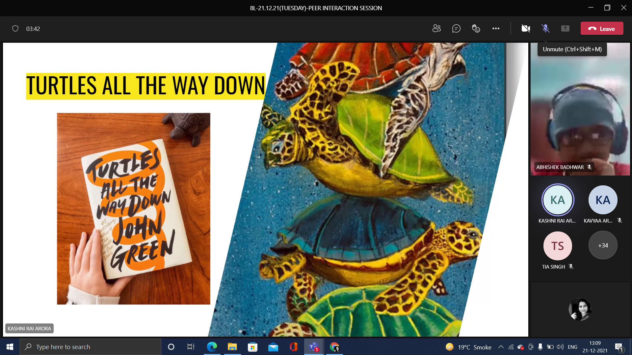Open the meeting chat
The height and width of the screenshot is (355, 632).
click(456, 29)
